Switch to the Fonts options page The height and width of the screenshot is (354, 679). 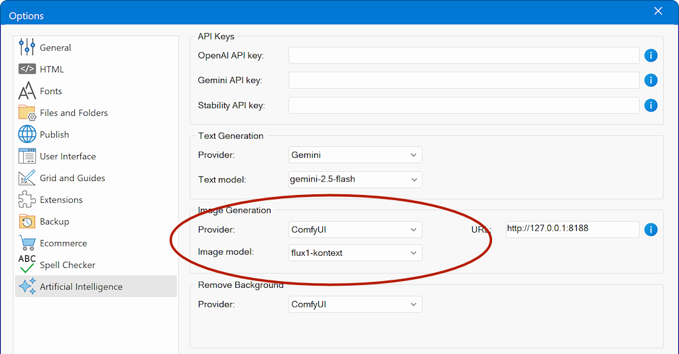pyautogui.click(x=96, y=91)
